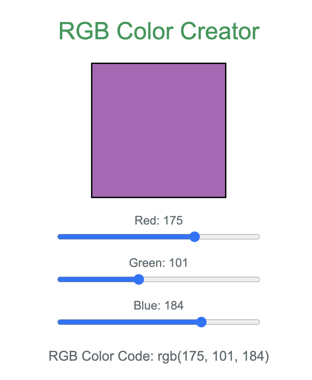The height and width of the screenshot is (380, 312).
Task: Click the "RGB Color Code:" text
Action: [102, 357]
